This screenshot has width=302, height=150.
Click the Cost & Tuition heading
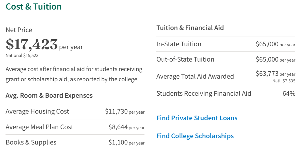[34, 7]
